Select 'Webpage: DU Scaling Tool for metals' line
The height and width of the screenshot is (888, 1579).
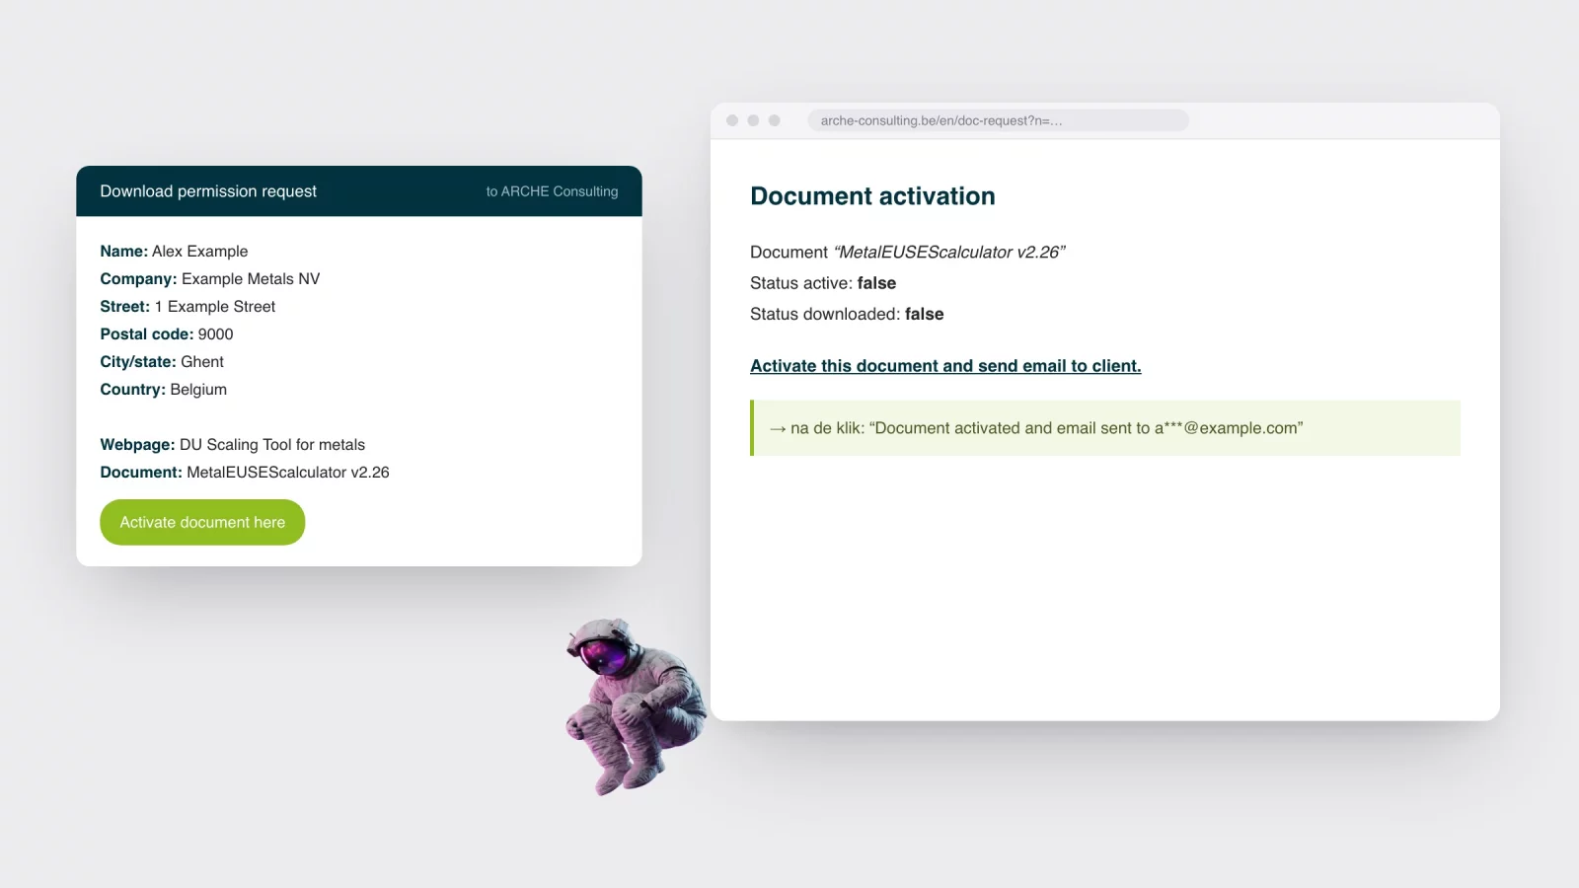coord(232,445)
